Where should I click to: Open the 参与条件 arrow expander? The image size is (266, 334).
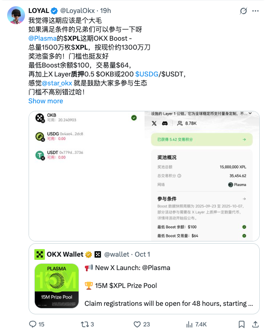click(x=244, y=199)
